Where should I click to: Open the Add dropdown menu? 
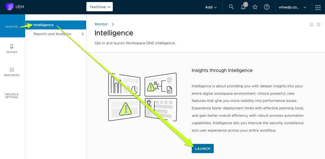(211, 7)
